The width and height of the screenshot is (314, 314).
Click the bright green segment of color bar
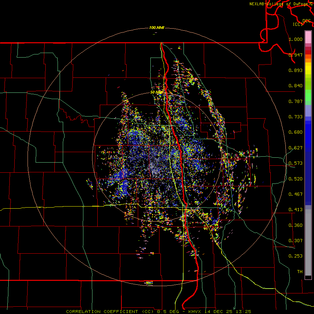pyautogui.click(x=308, y=95)
